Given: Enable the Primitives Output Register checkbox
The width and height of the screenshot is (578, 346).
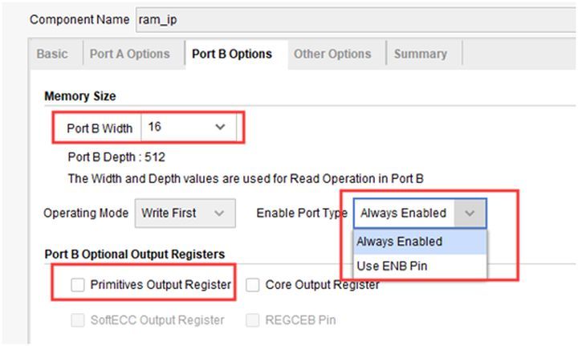Looking at the screenshot, I should click(78, 284).
